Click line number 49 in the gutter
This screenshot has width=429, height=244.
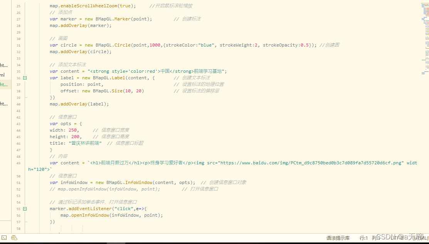coord(18,162)
